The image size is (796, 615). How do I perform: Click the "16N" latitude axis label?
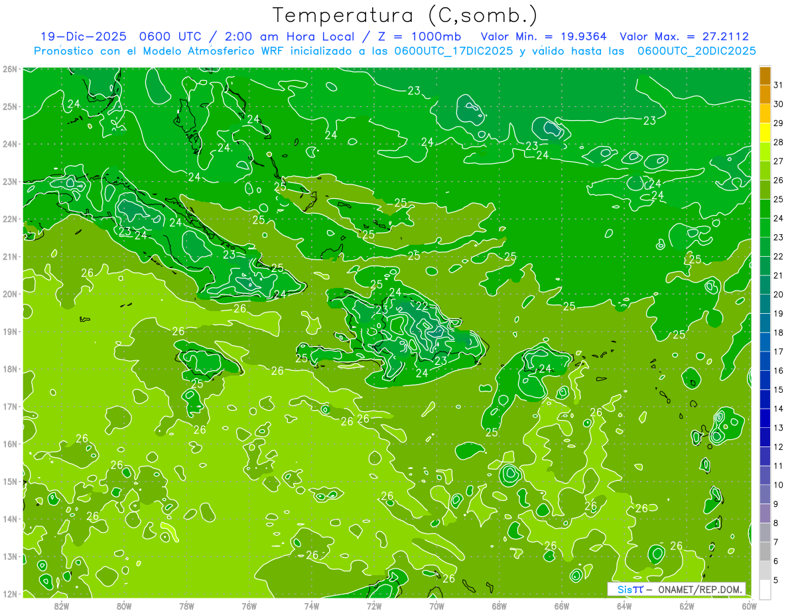point(9,444)
